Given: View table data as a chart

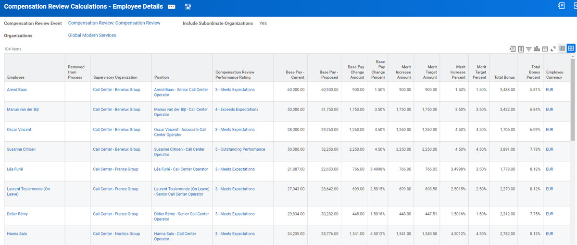Looking at the screenshot, I should point(537,49).
